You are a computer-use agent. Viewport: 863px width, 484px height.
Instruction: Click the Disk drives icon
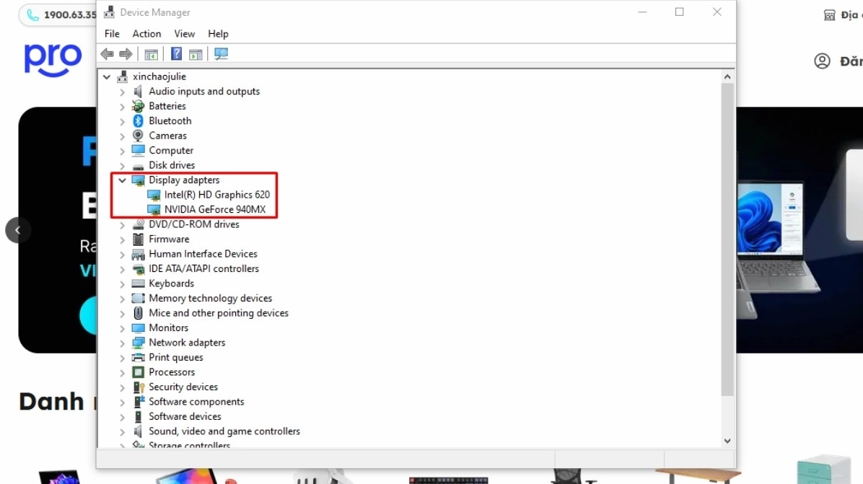click(138, 166)
